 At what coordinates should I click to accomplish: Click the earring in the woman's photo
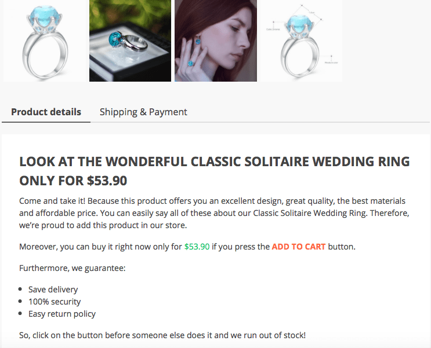(x=198, y=40)
